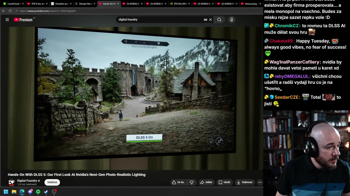Screen dimensions: 350x196
Task: Click the video title 'Hands-On With DLSS 5'
Action: click(77, 175)
